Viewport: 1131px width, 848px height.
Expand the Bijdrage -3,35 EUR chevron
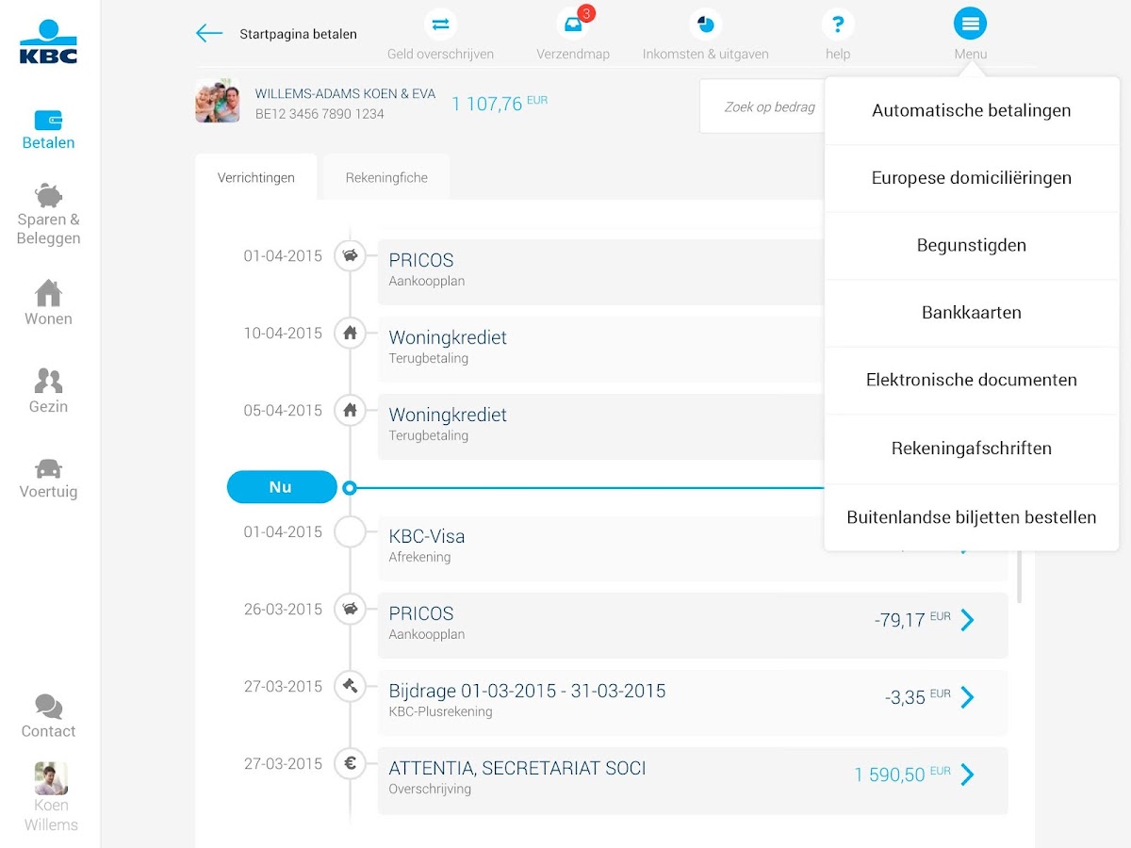pos(967,697)
